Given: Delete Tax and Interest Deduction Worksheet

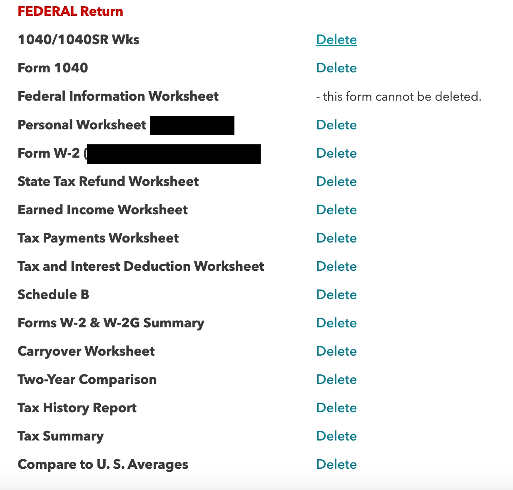Looking at the screenshot, I should (336, 266).
